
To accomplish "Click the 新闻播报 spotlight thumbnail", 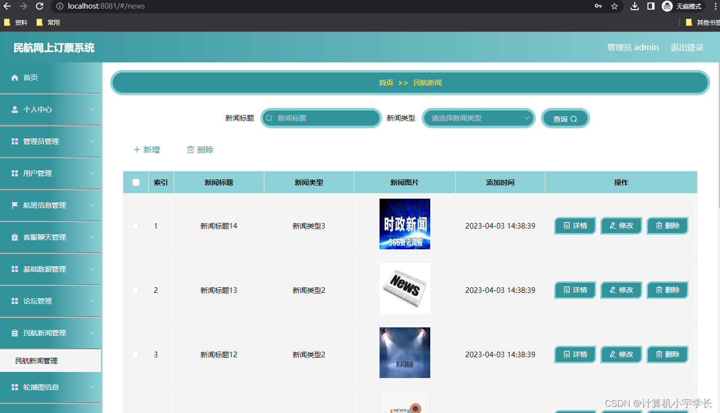I will (405, 353).
